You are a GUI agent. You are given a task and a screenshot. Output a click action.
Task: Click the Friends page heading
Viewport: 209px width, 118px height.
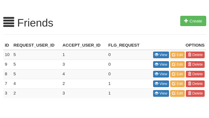(x=35, y=23)
